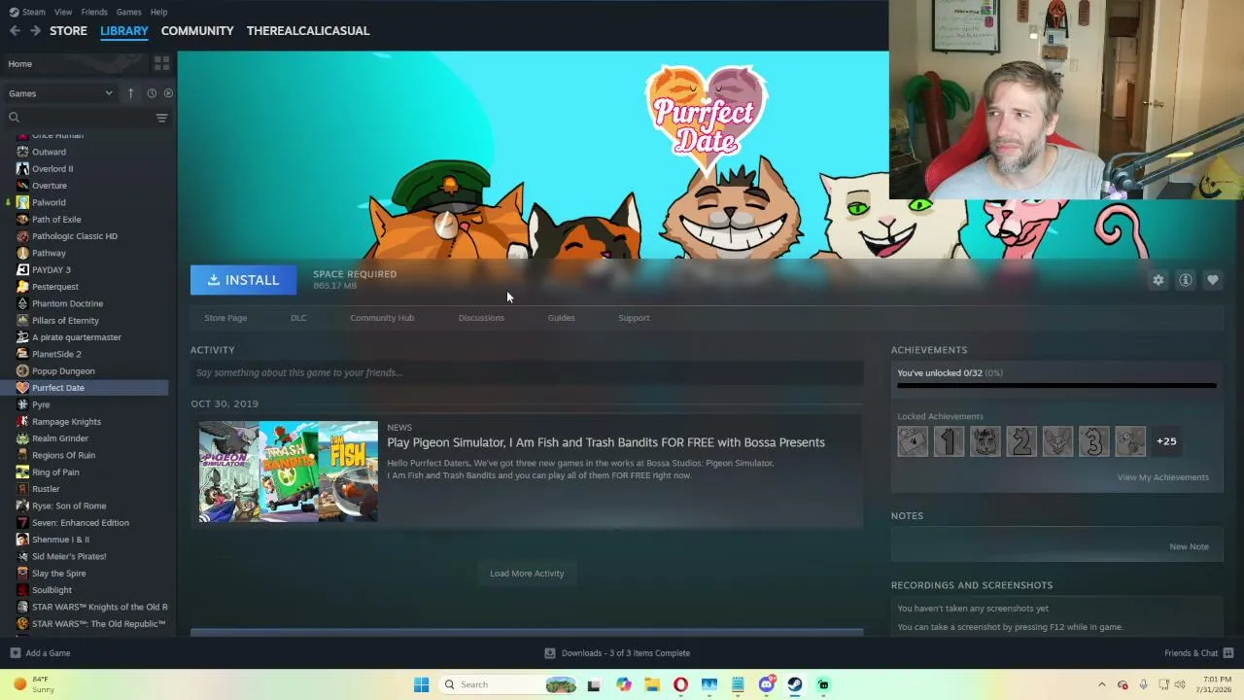Click the Pathologic Classic HD game icon

pos(23,236)
